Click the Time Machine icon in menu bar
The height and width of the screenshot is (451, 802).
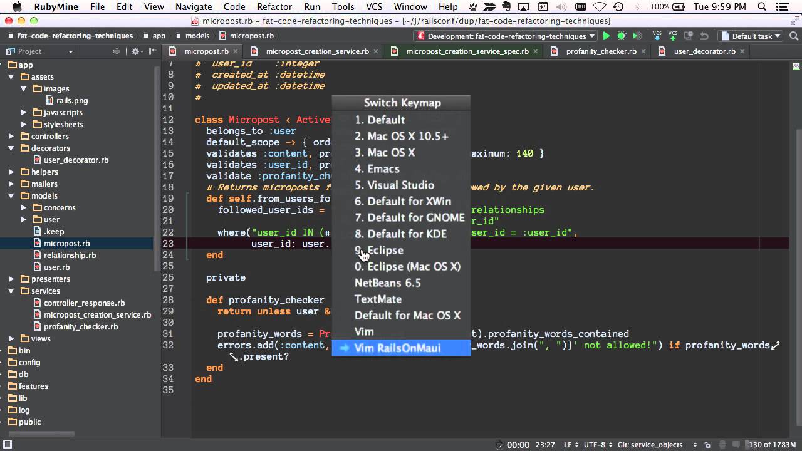pyautogui.click(x=618, y=7)
